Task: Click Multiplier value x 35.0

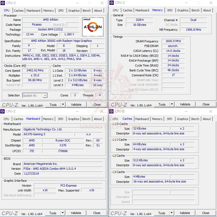Action: (35, 75)
